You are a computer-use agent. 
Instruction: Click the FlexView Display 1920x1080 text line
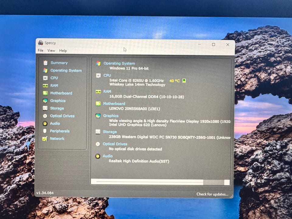tap(170, 121)
